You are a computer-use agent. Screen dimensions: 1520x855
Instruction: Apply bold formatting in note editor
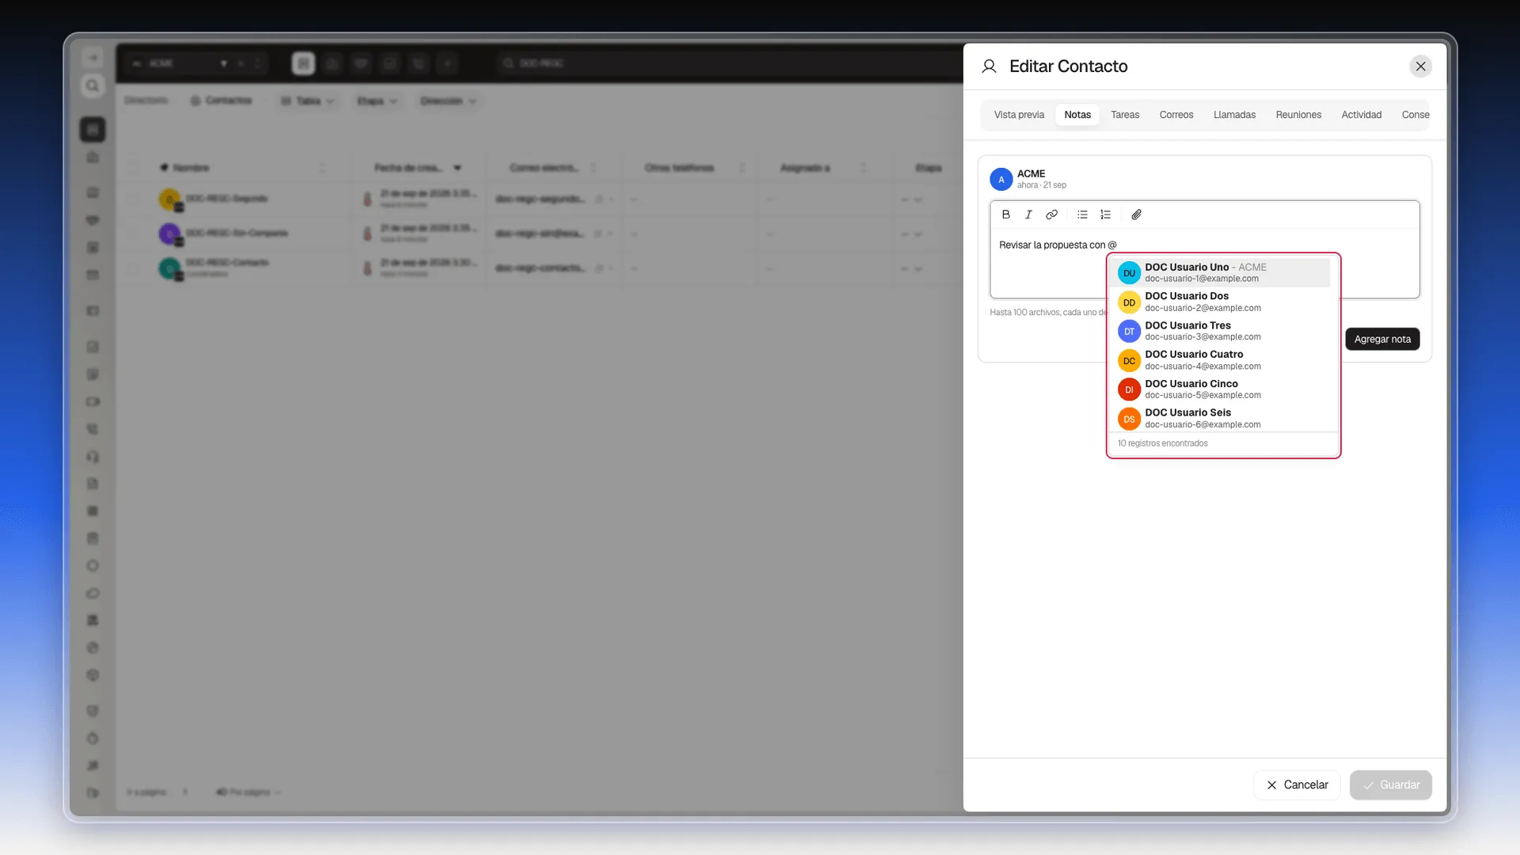coord(1005,215)
